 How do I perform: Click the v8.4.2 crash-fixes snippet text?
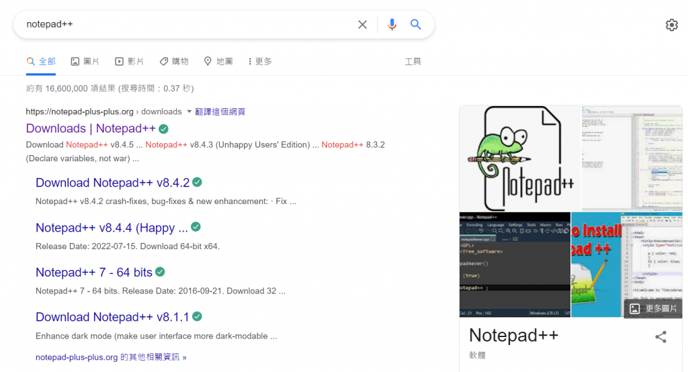pyautogui.click(x=166, y=201)
